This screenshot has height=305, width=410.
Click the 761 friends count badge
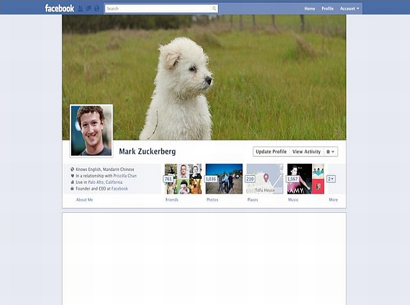168,179
